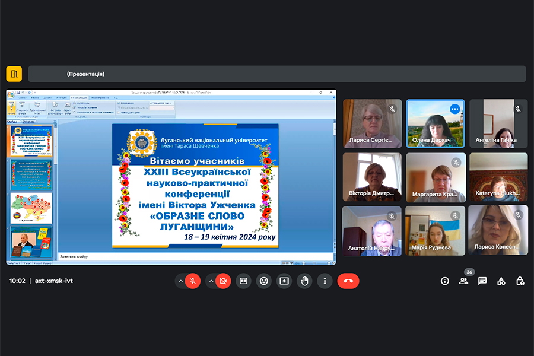
Task: Open host controls lock icon
Action: (x=520, y=281)
